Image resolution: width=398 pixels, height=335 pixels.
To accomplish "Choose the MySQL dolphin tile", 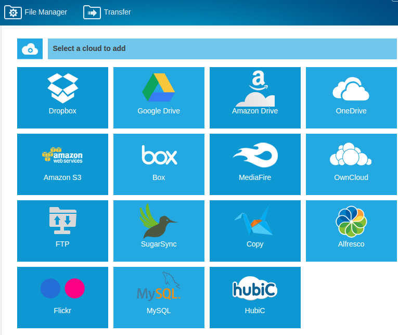I will point(159,297).
